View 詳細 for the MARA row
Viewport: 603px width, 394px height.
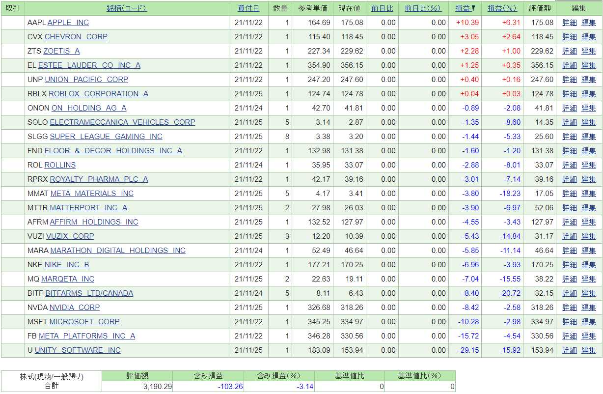[570, 251]
